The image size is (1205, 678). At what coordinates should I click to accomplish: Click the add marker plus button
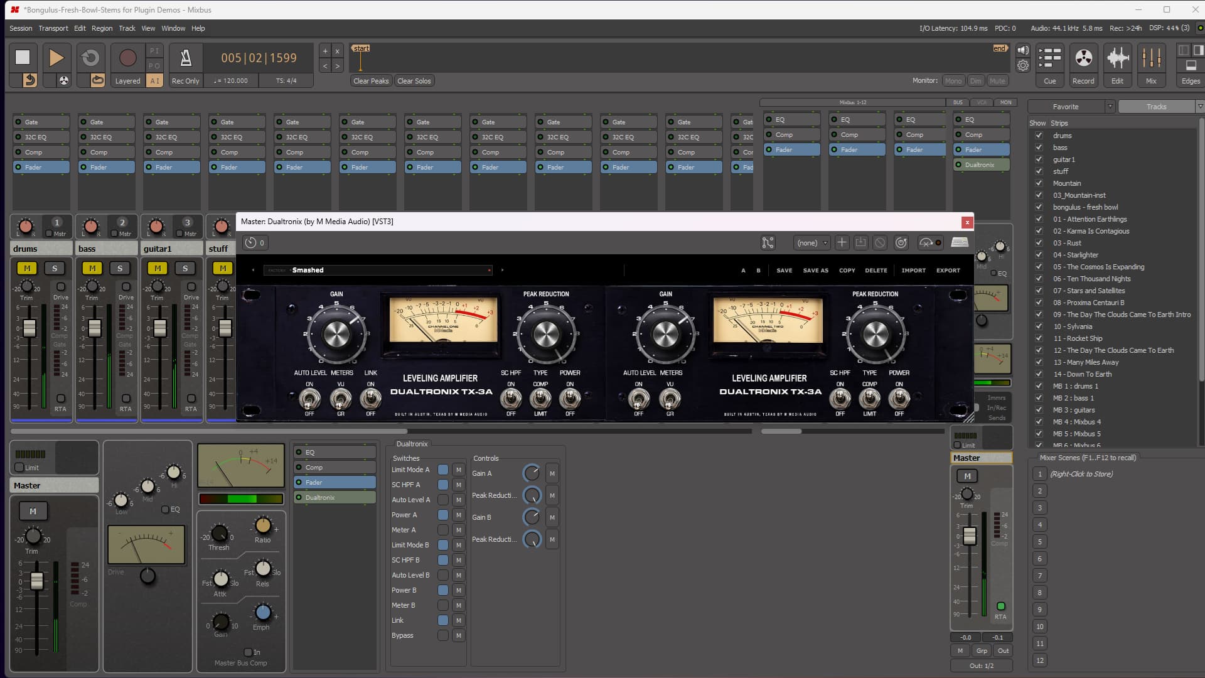click(x=325, y=51)
